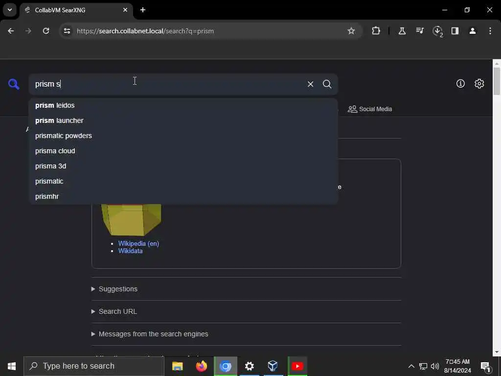Open YouTube app in taskbar

coord(297,366)
